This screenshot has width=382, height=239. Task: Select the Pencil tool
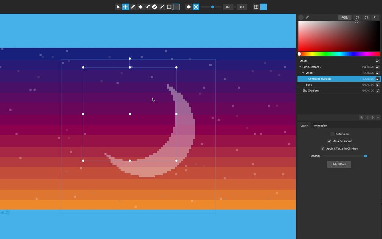(133, 7)
